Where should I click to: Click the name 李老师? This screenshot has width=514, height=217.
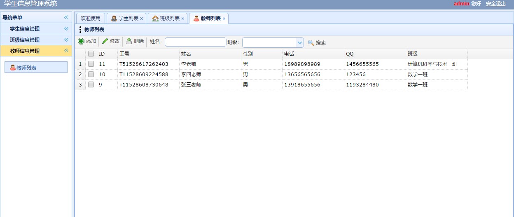click(x=189, y=64)
